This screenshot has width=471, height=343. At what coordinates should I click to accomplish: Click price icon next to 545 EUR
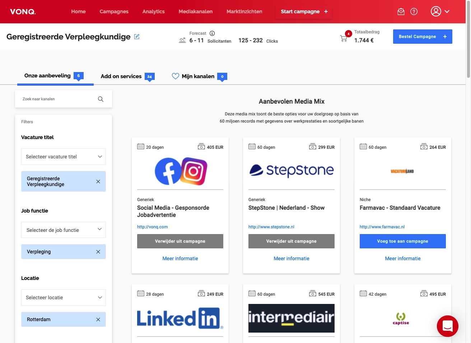click(313, 294)
